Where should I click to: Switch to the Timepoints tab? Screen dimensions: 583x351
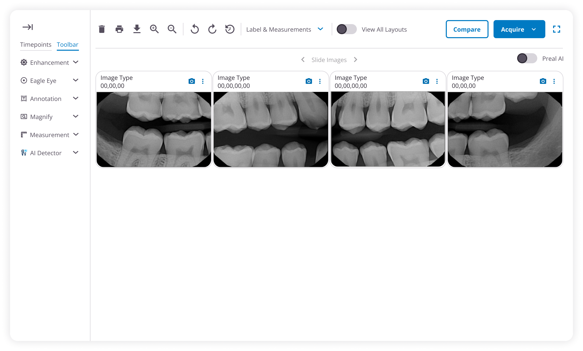coord(36,44)
